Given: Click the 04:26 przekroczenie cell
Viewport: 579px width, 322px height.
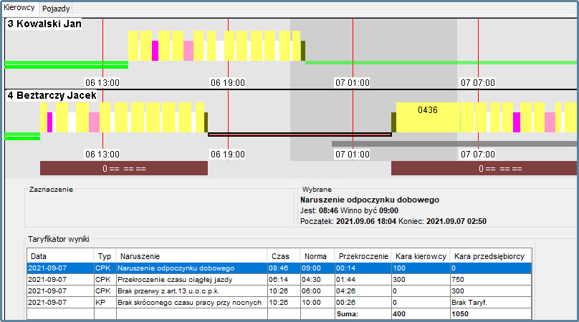Looking at the screenshot, I should (363, 291).
